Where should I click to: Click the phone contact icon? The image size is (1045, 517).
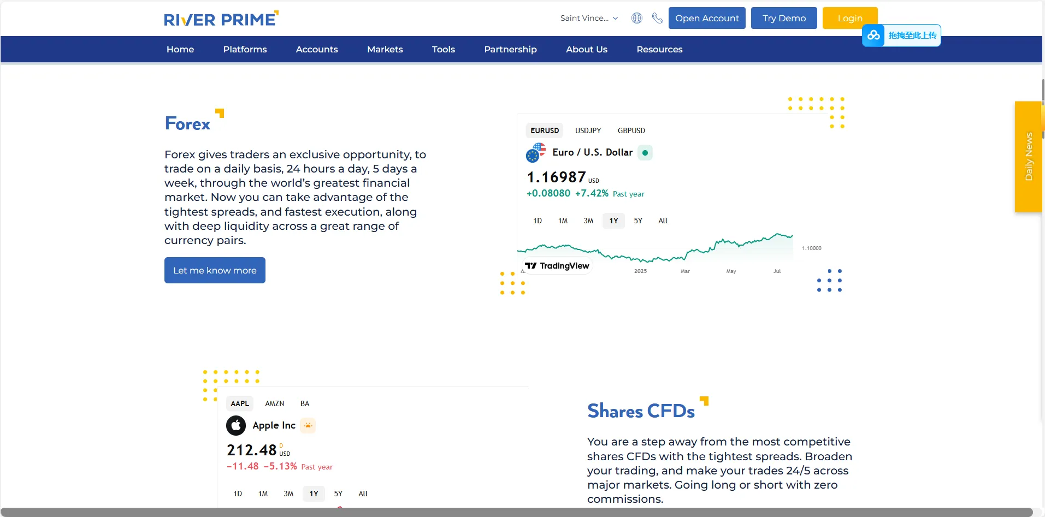(x=658, y=18)
